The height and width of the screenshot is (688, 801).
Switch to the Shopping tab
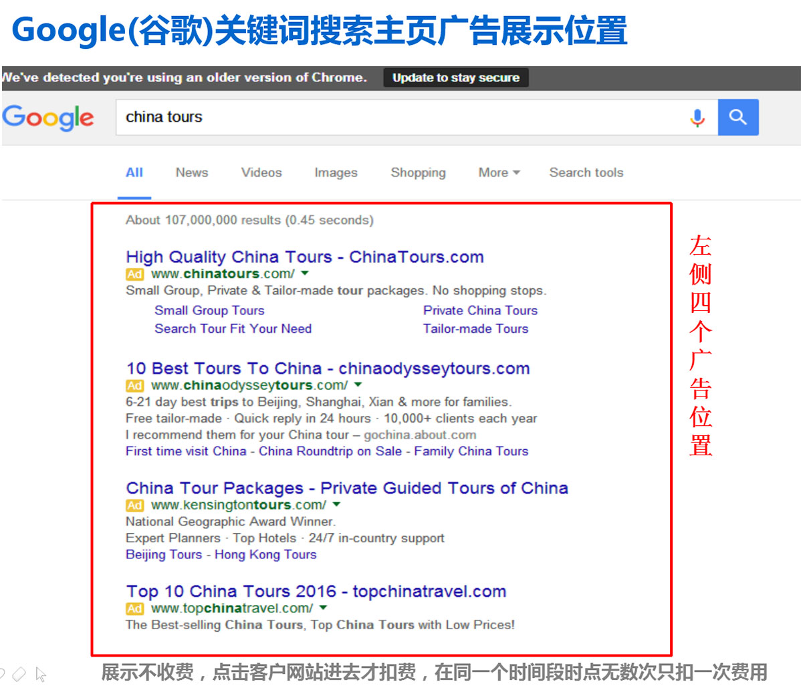click(x=419, y=173)
